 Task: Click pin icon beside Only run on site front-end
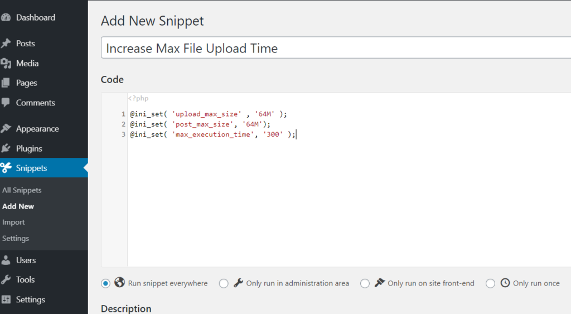click(x=379, y=282)
